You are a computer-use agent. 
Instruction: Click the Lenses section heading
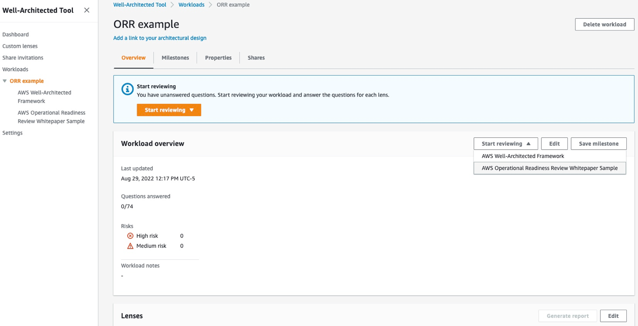coord(132,316)
